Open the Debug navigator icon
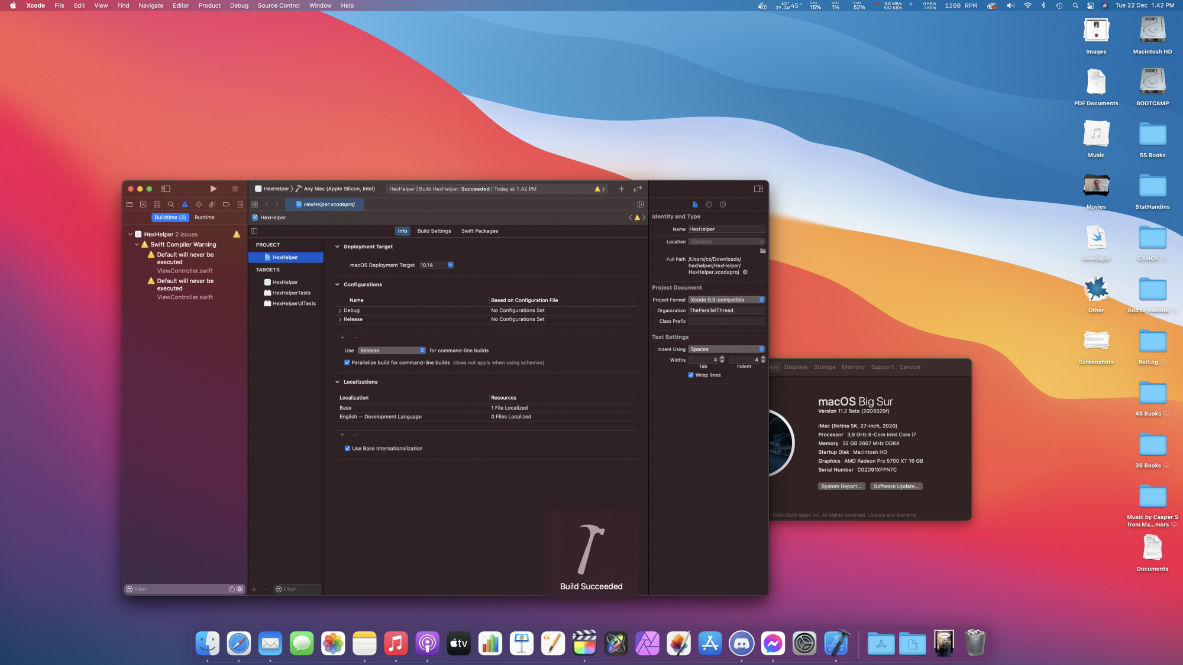This screenshot has width=1183, height=665. point(212,205)
